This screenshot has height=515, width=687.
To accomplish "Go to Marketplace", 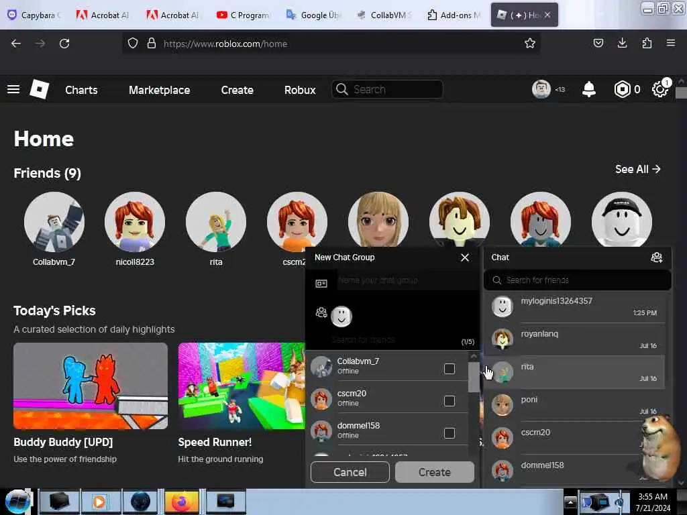I will click(160, 90).
